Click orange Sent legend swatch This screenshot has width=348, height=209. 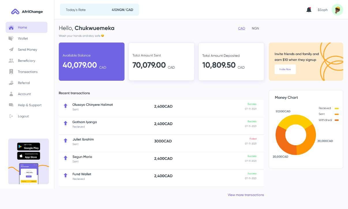pos(336,114)
